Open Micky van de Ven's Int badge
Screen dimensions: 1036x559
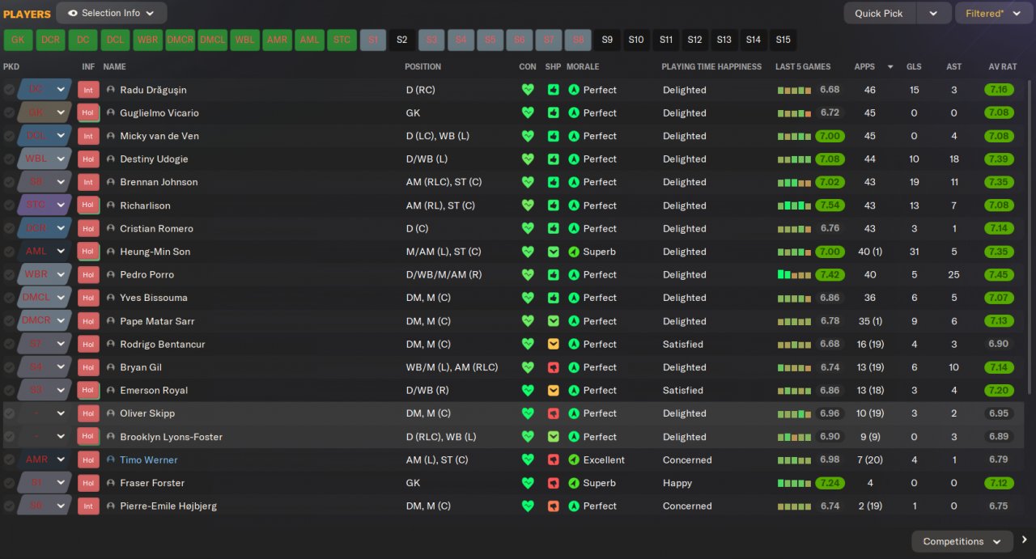[x=88, y=136]
